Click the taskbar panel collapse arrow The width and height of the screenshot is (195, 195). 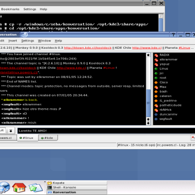point(45,182)
